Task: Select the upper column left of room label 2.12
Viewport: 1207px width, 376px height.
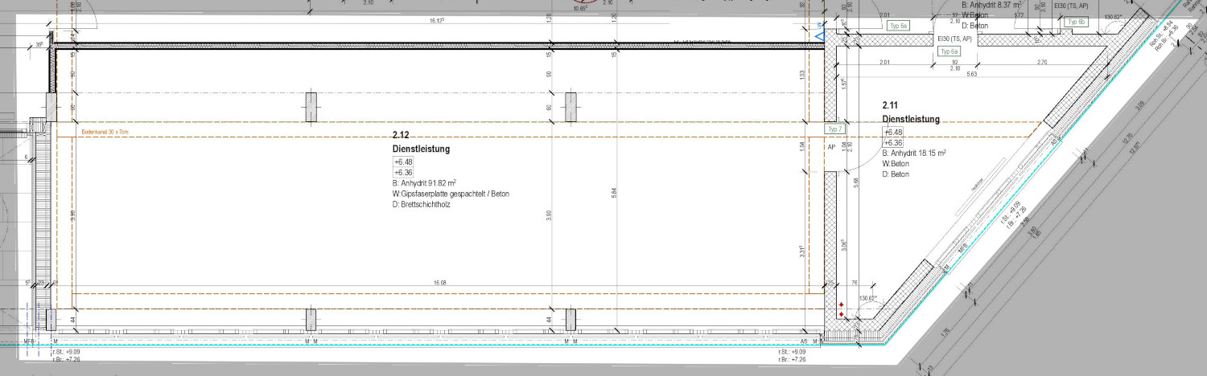Action: coord(311,107)
